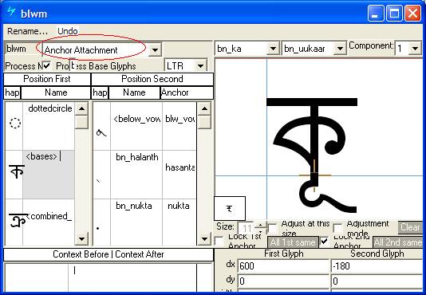Open the Anchor Attachment lookup type dropdown

(x=155, y=49)
